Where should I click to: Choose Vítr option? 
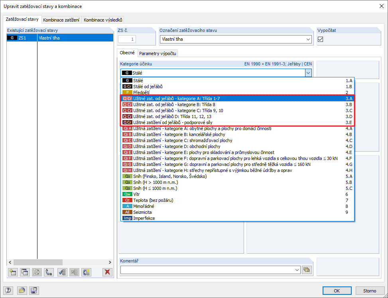click(238, 194)
